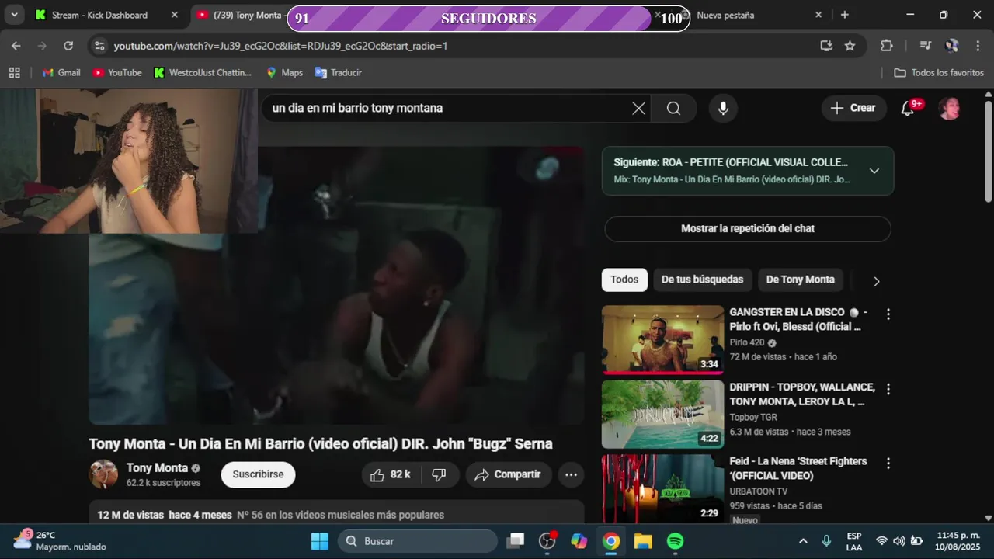Open the apps grid in bookmarks bar
This screenshot has height=559, width=994.
point(14,72)
